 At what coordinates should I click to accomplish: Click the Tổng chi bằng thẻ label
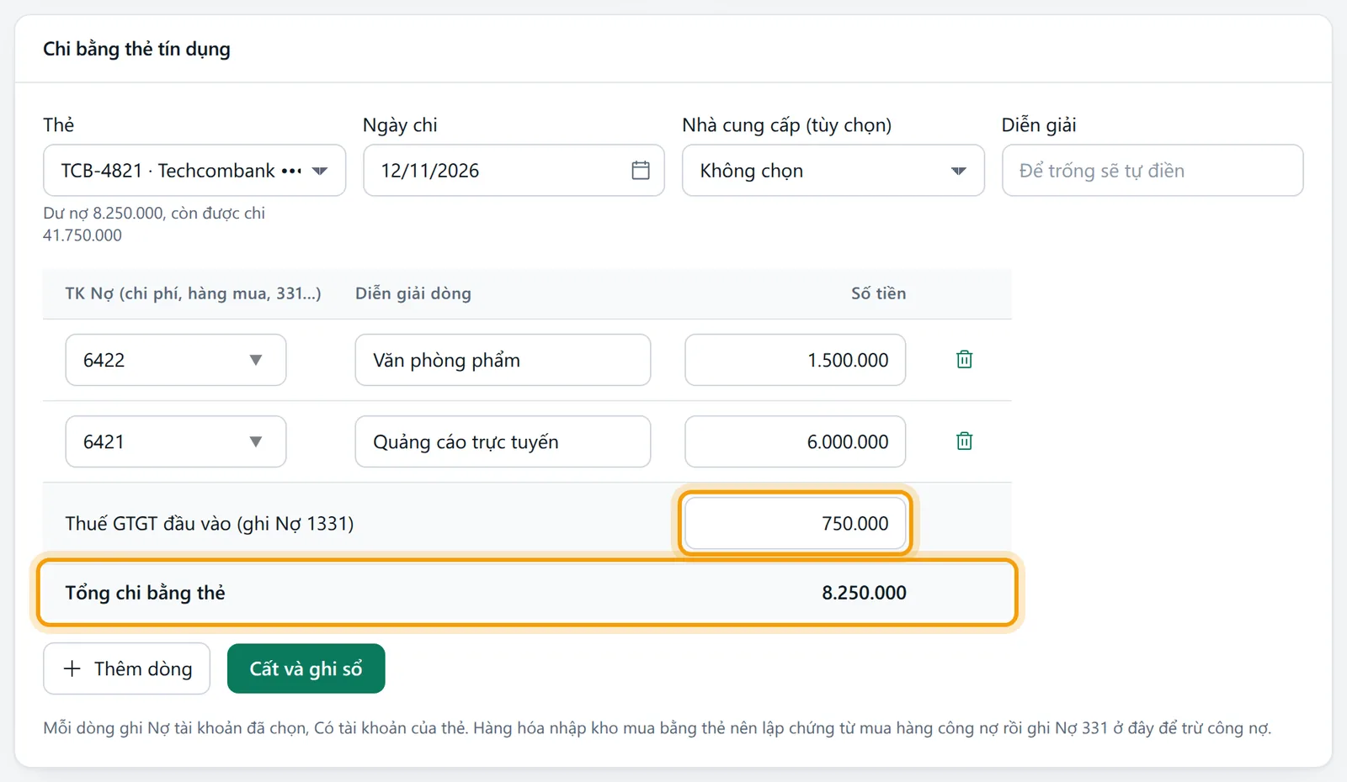(146, 593)
